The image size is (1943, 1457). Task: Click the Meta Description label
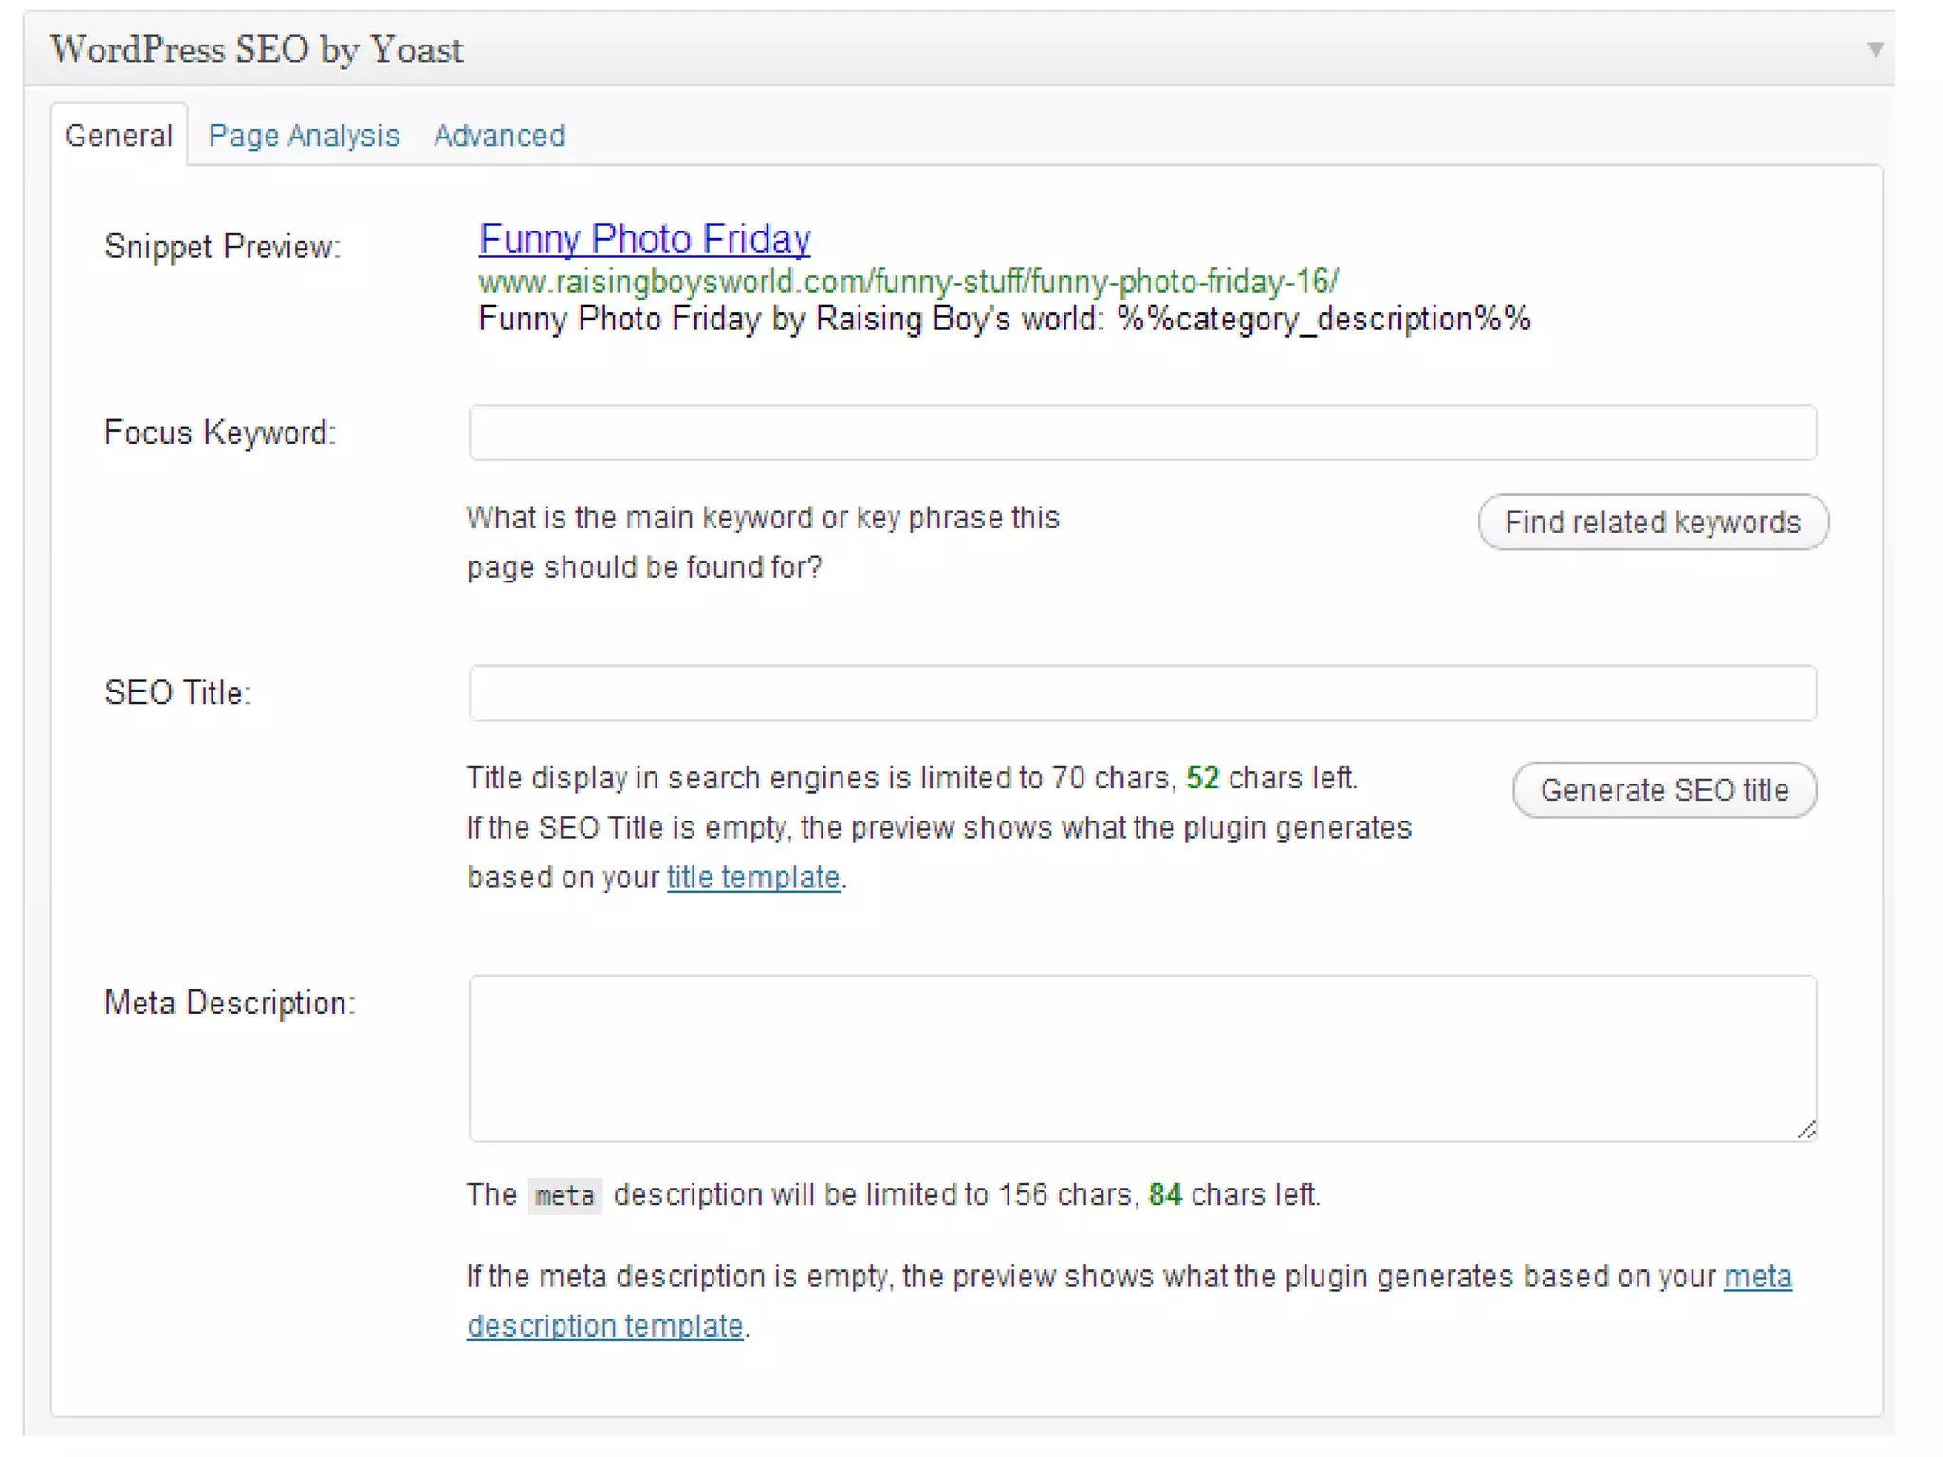click(x=230, y=1003)
